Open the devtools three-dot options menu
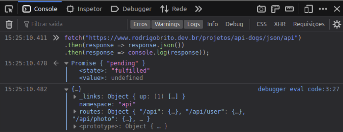 tap(323, 9)
